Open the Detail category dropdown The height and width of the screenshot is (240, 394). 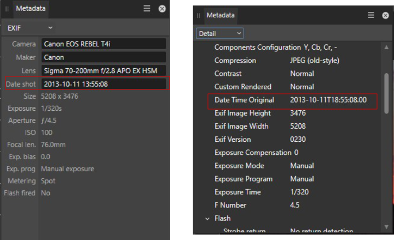220,33
